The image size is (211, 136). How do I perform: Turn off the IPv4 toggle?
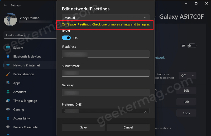coord(66,38)
